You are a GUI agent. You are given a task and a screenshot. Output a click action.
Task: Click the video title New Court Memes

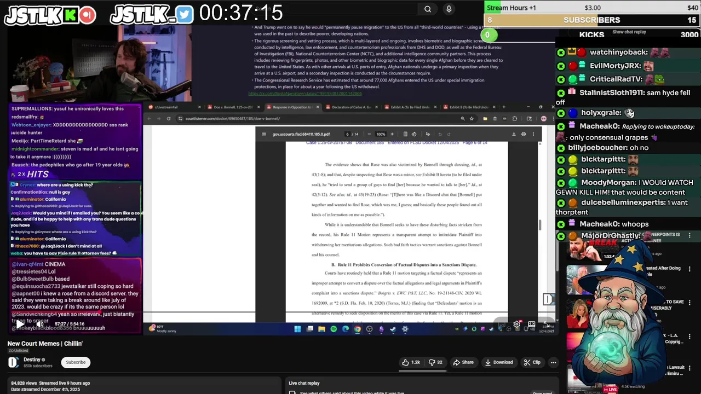(45, 344)
